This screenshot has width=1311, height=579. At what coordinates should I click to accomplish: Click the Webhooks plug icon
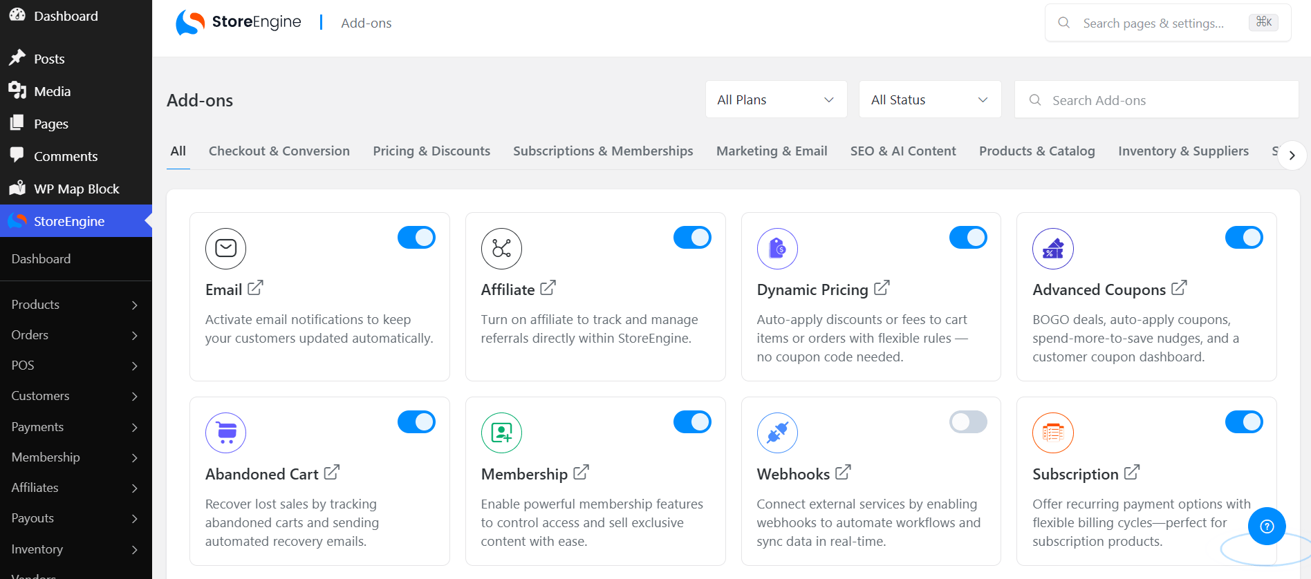pos(777,433)
